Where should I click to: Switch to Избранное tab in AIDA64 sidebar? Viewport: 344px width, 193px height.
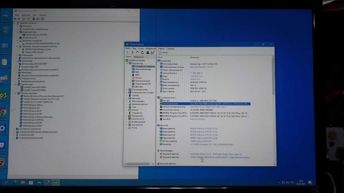[138, 57]
